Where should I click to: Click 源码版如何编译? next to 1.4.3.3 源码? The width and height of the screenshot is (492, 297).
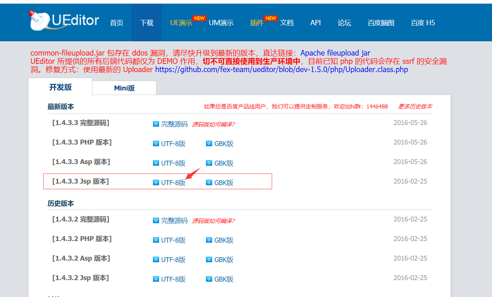[213, 124]
